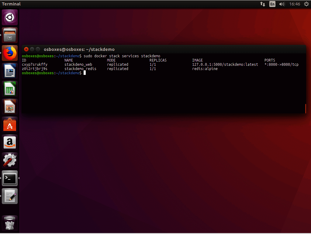The height and width of the screenshot is (234, 311).
Task: Open the Files manager from launcher
Action: point(10,35)
